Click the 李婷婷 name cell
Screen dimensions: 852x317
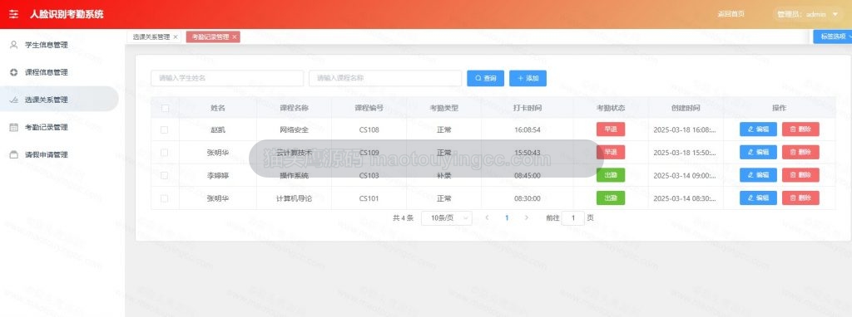coord(218,176)
